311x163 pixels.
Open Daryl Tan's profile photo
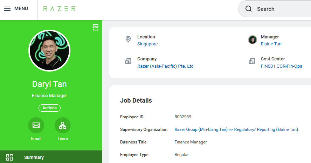(x=49, y=51)
